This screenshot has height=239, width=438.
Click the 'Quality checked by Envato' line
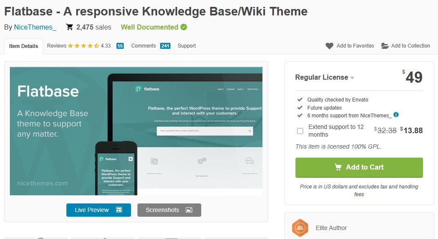[x=338, y=99]
